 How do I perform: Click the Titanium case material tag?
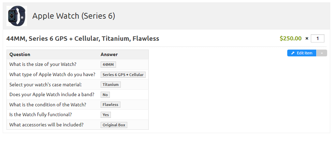[111, 85]
